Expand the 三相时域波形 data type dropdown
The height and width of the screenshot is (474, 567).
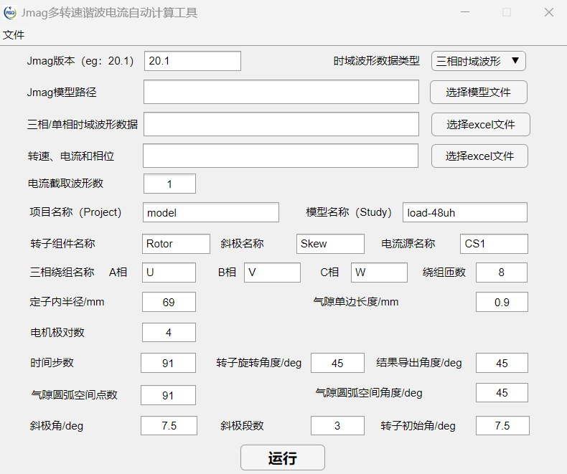point(479,61)
